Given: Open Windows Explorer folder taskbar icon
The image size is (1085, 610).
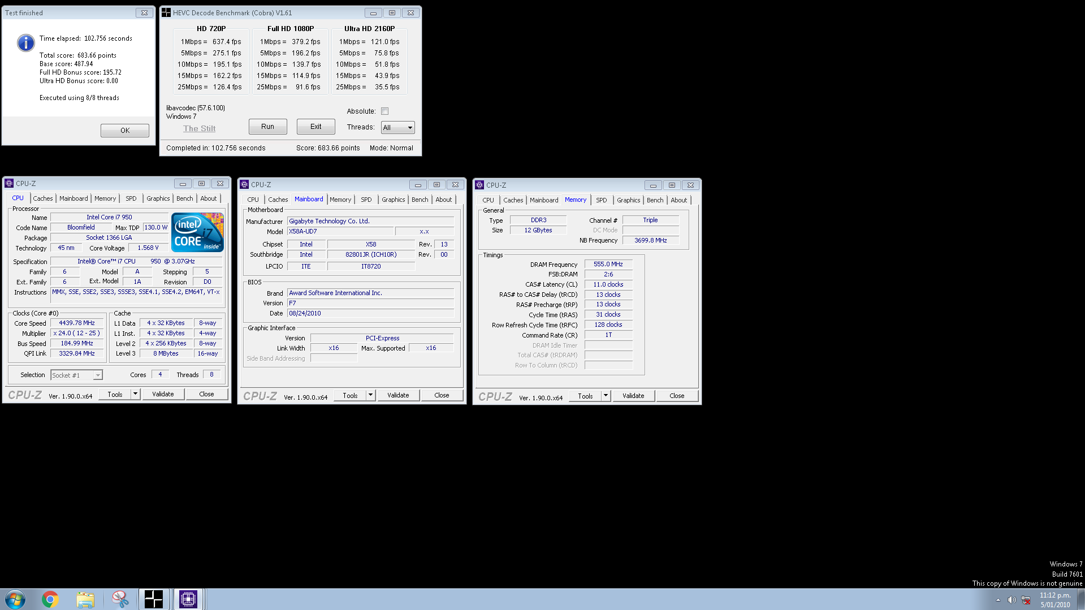Looking at the screenshot, I should pyautogui.click(x=85, y=599).
